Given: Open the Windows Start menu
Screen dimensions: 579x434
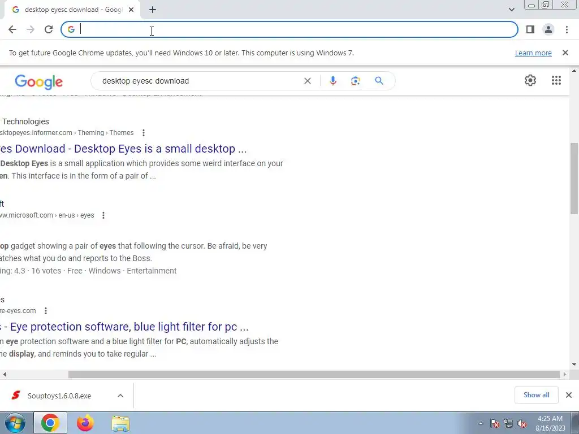Looking at the screenshot, I should [x=15, y=423].
